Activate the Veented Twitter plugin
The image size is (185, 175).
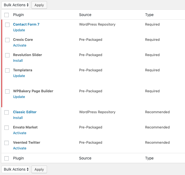[x=20, y=148]
